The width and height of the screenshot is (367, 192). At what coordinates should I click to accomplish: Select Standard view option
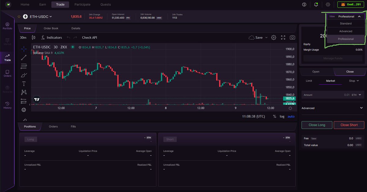346,24
